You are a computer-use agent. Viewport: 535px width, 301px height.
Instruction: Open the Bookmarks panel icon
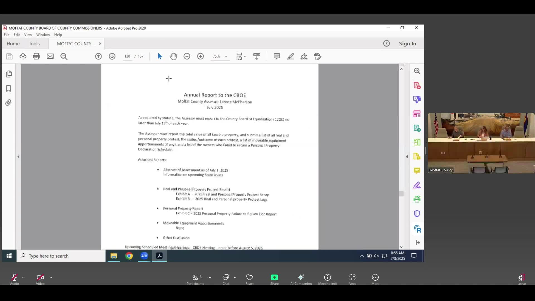coord(9,89)
